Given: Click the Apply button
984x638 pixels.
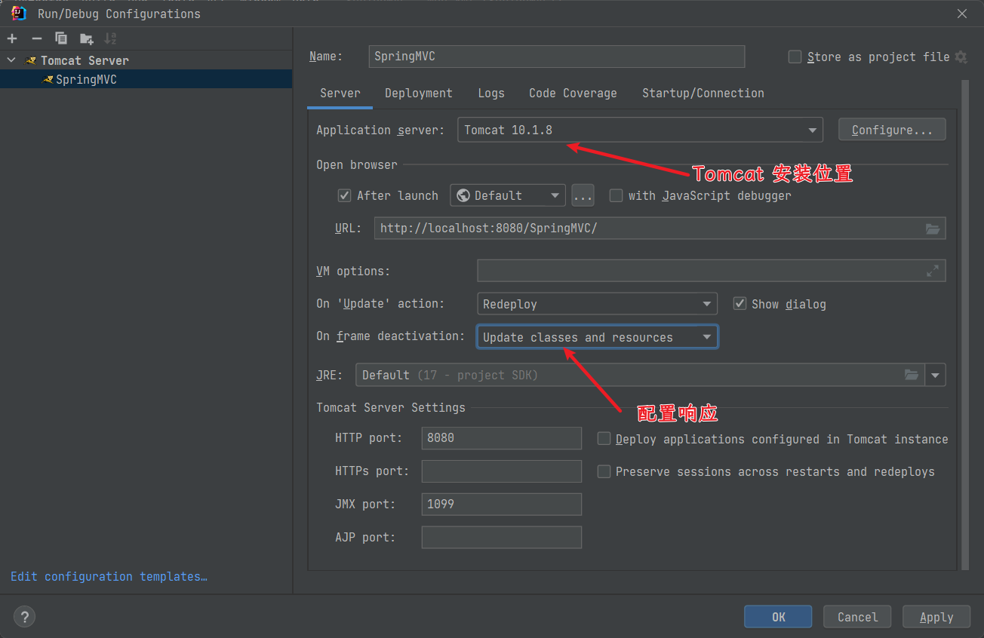Looking at the screenshot, I should 936,617.
